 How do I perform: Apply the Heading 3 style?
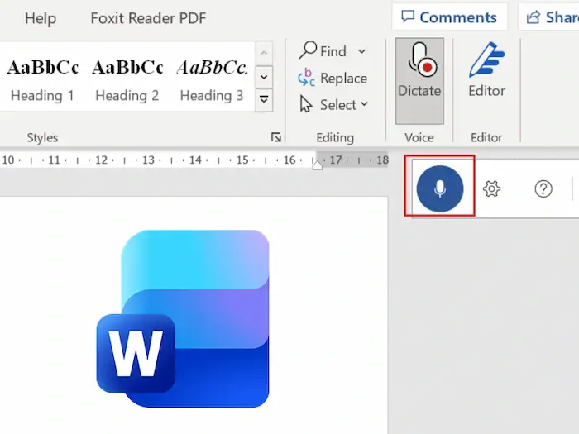tap(212, 80)
